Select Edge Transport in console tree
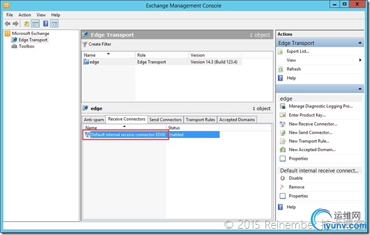370x235 pixels. [33, 40]
